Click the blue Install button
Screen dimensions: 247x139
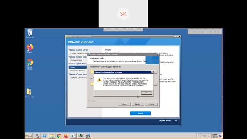[140, 114]
